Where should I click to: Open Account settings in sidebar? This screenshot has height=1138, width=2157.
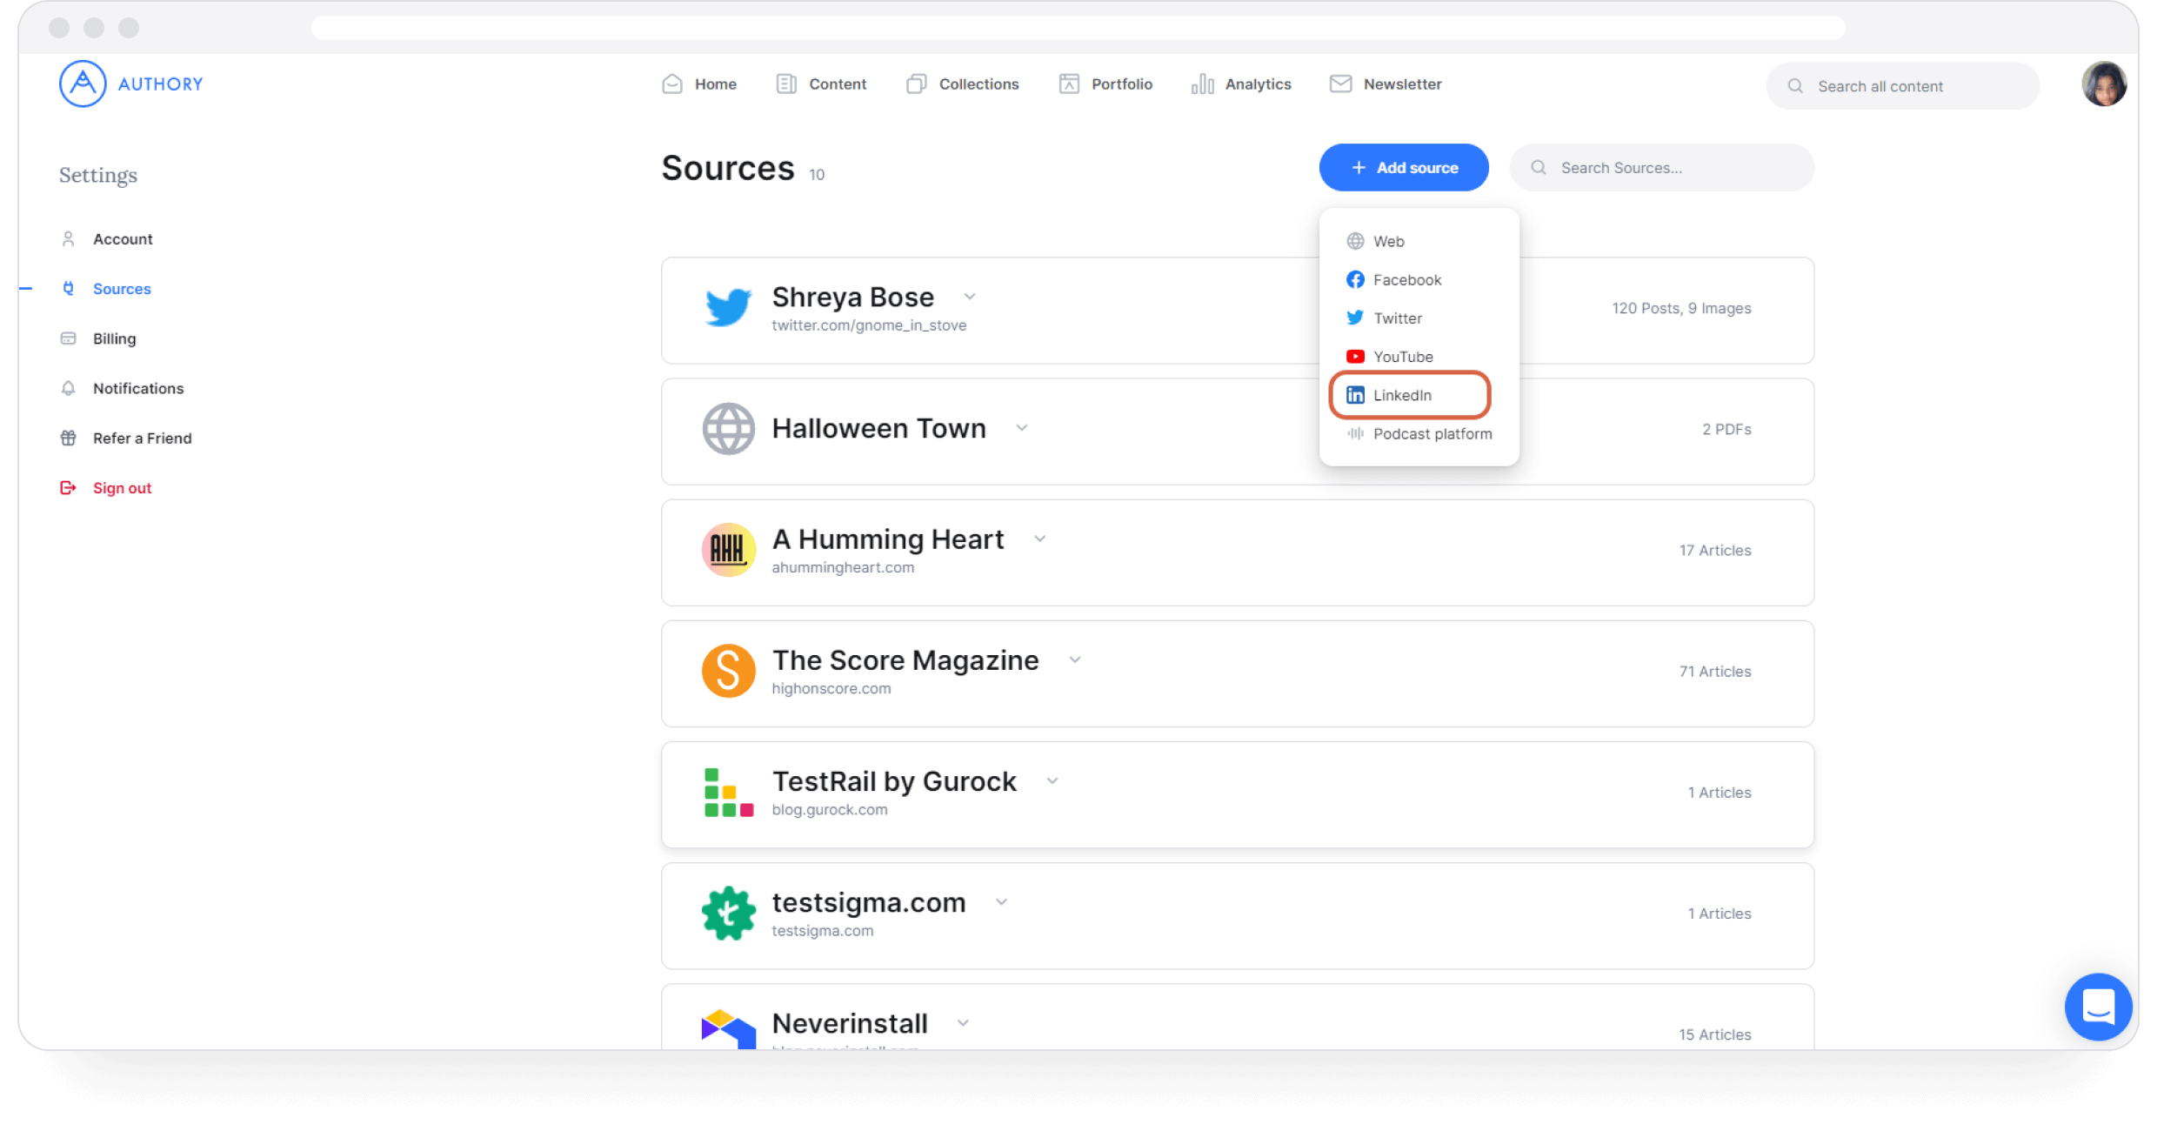point(123,238)
